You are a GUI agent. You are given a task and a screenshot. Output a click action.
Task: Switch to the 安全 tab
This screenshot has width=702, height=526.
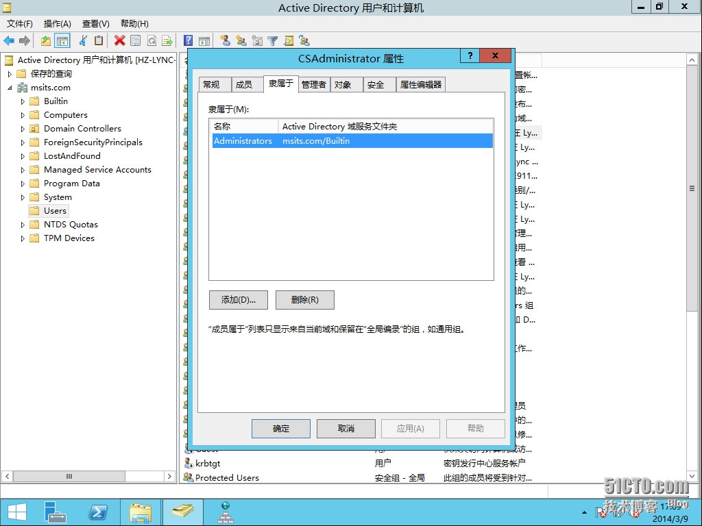point(379,84)
